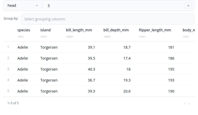Screen dimensions: 198x115
Task: Click the <fct> type tag under species
Action: click(x=21, y=37)
